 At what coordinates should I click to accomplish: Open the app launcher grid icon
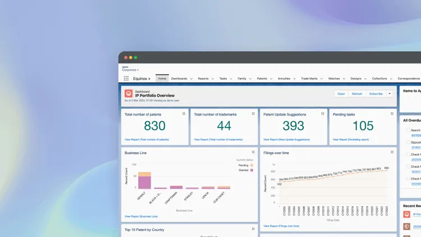126,79
